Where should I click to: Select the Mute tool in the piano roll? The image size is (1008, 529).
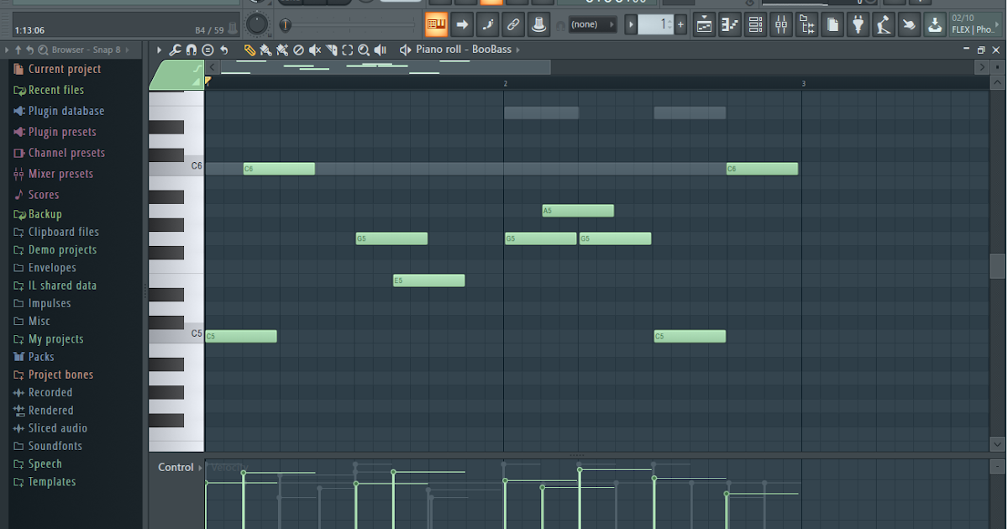click(315, 50)
